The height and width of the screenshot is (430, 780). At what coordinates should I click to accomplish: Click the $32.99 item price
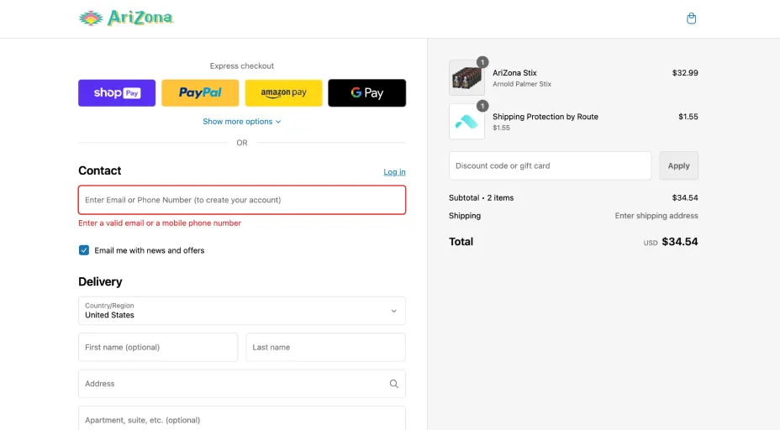pyautogui.click(x=685, y=72)
